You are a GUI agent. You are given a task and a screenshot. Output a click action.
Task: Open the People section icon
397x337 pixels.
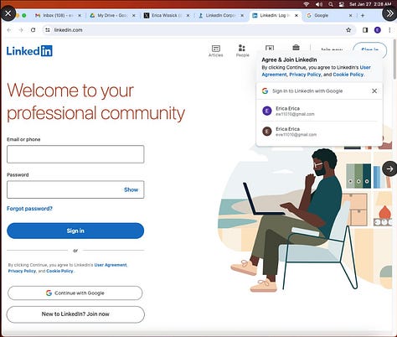coord(242,50)
